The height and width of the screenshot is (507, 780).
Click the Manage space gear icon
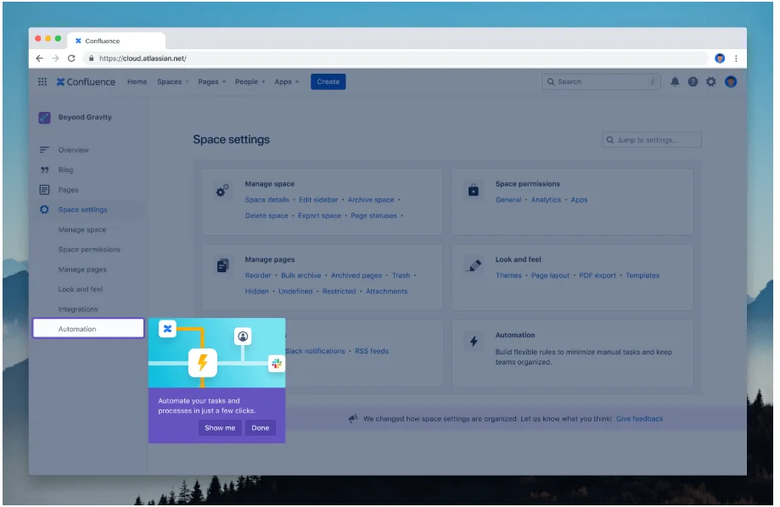coord(222,190)
